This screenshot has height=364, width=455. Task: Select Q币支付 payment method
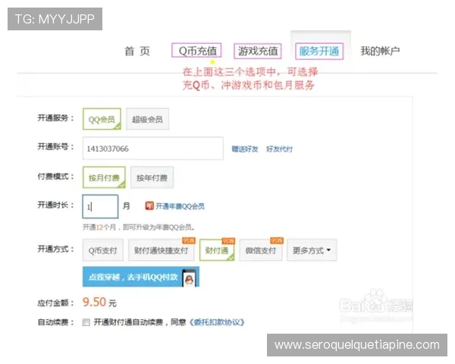[x=102, y=250]
